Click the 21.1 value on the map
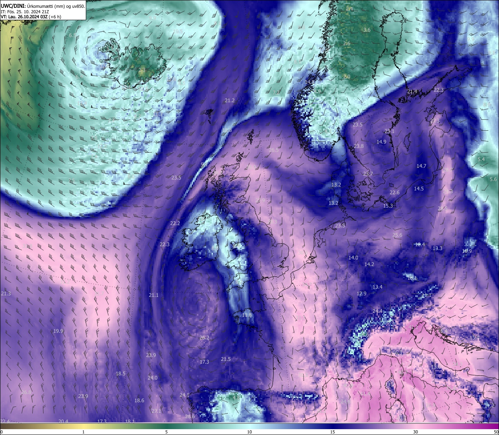499x435 pixels. coord(154,295)
